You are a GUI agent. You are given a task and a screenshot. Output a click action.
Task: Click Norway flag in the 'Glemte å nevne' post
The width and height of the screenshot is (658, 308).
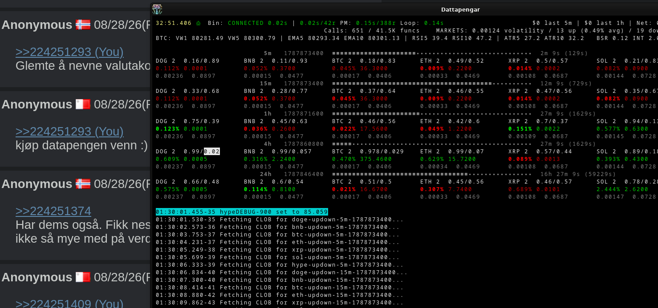83,25
